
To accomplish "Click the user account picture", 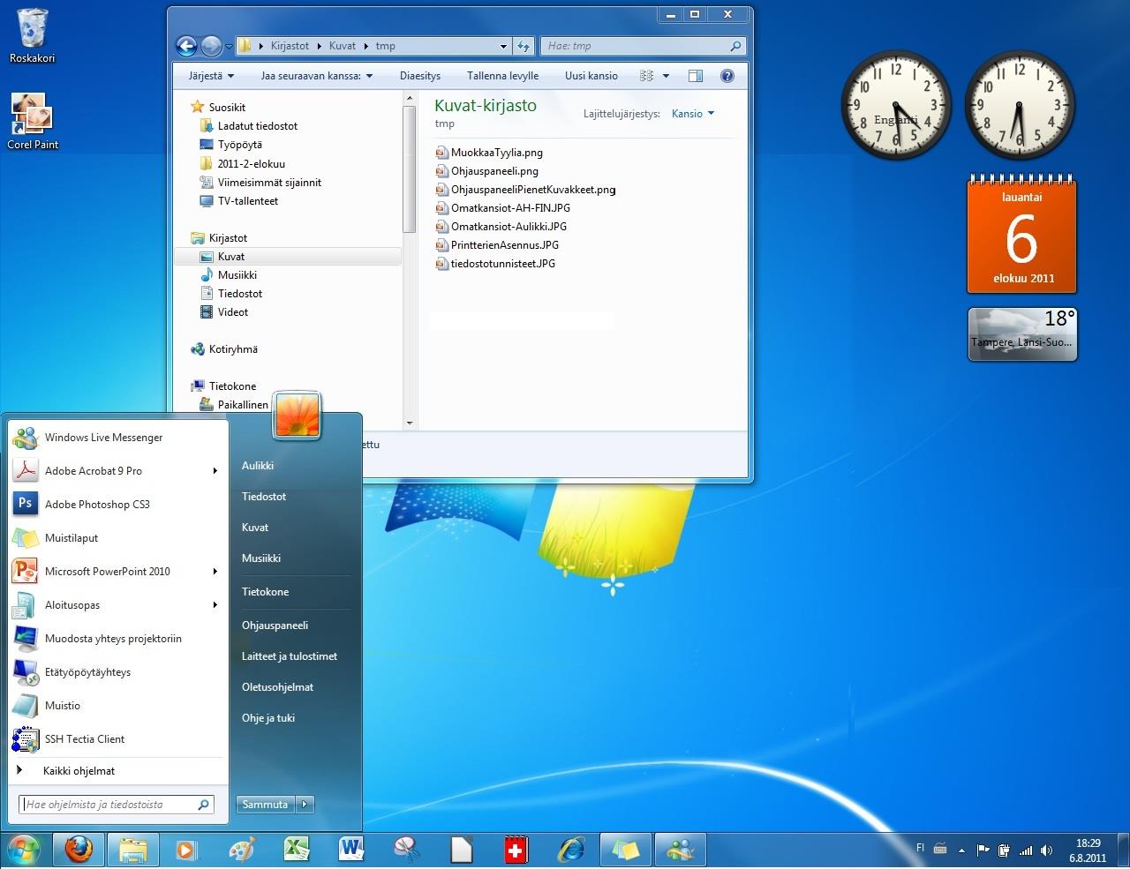I will pos(298,415).
